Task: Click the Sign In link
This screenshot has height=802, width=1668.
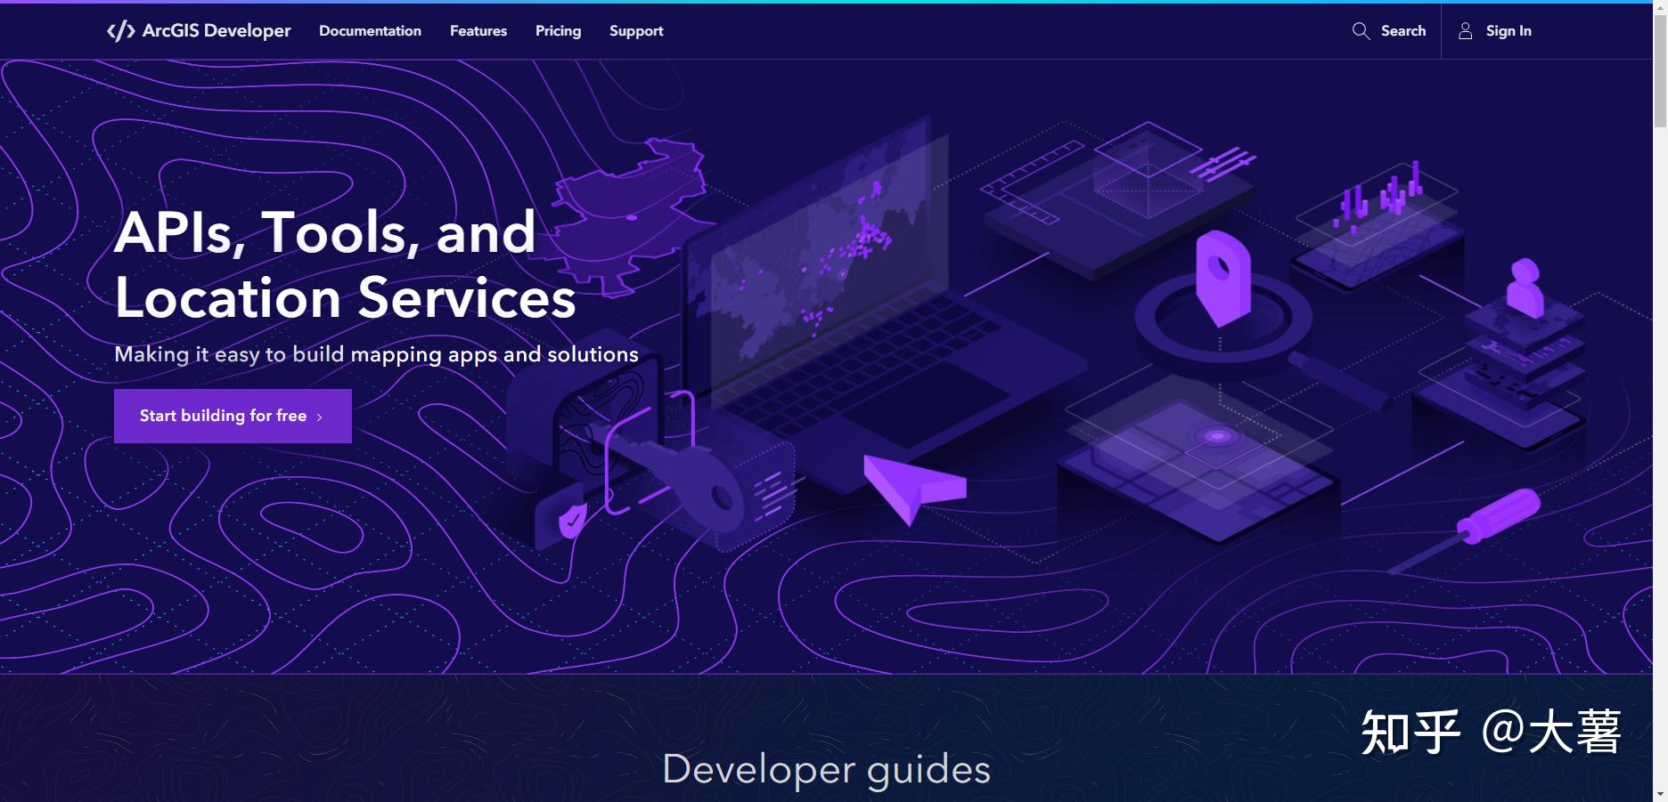Action: click(x=1509, y=31)
